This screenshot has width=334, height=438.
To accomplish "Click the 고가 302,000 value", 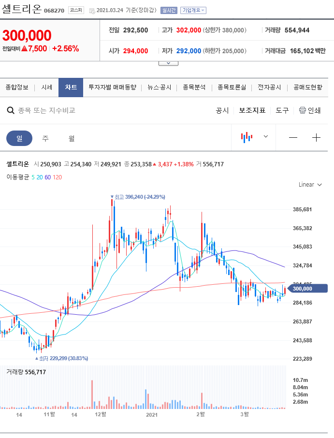I will (x=189, y=30).
